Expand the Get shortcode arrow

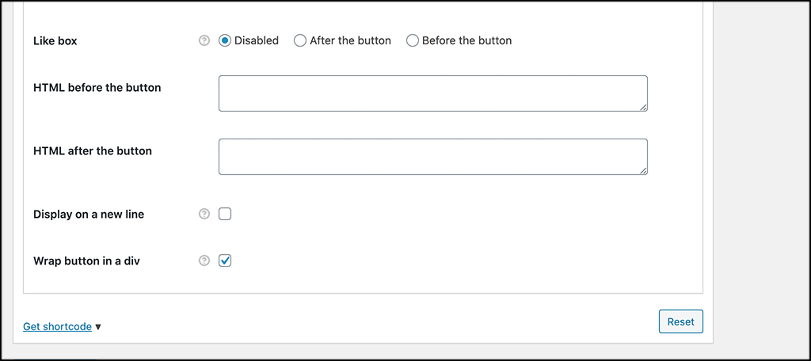pyautogui.click(x=98, y=327)
